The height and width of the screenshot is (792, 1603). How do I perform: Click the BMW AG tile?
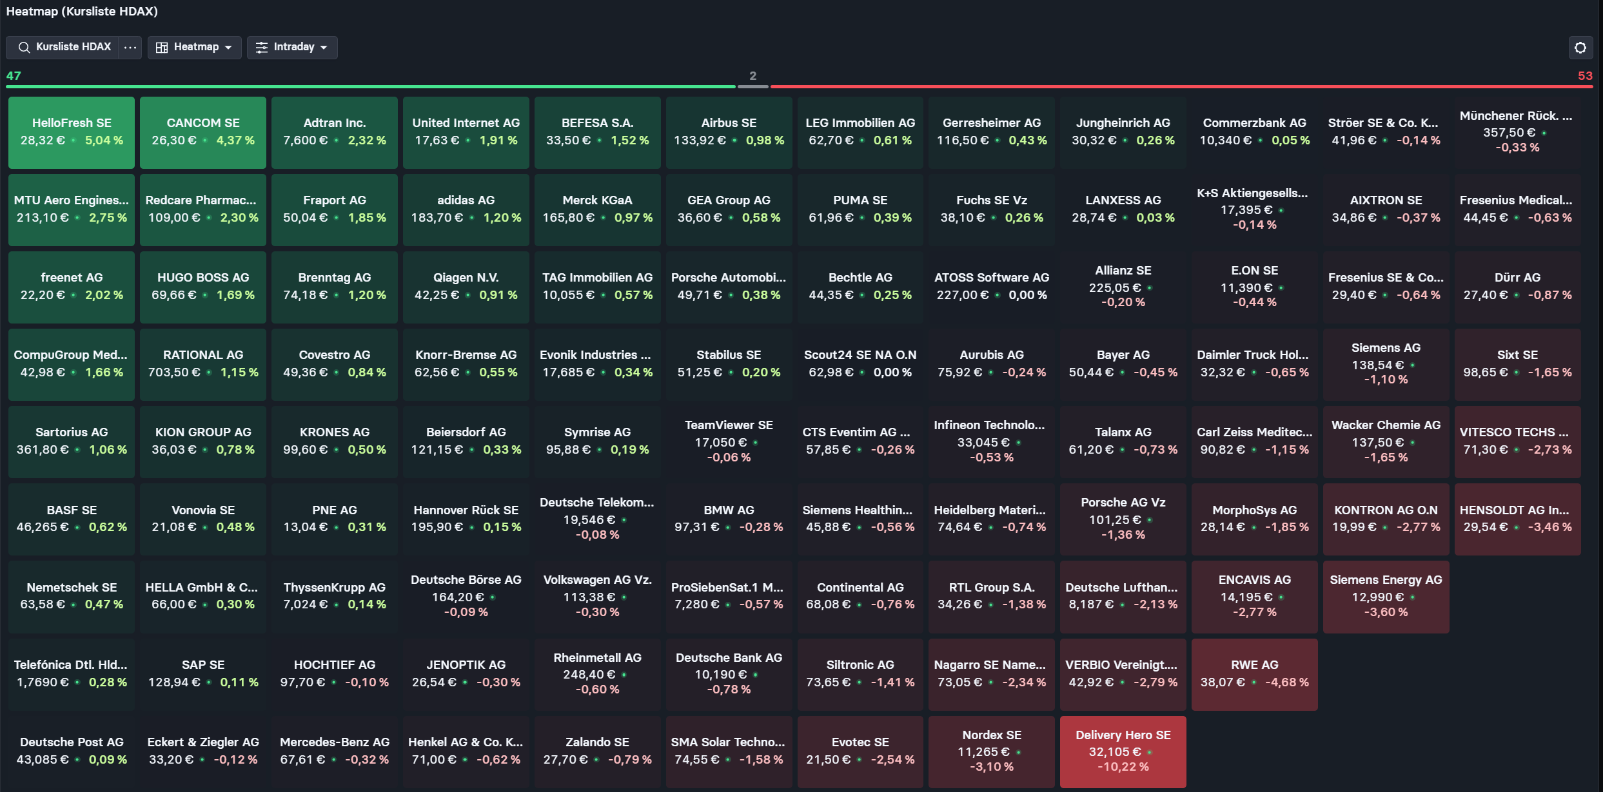[x=729, y=519]
